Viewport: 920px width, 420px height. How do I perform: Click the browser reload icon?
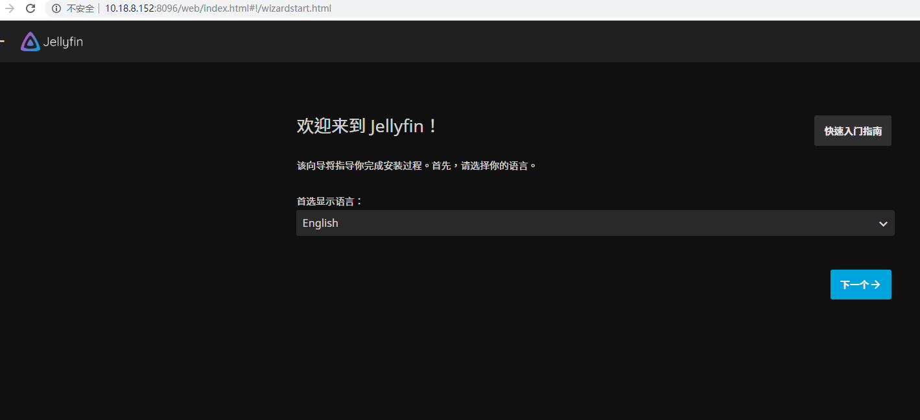click(x=30, y=8)
